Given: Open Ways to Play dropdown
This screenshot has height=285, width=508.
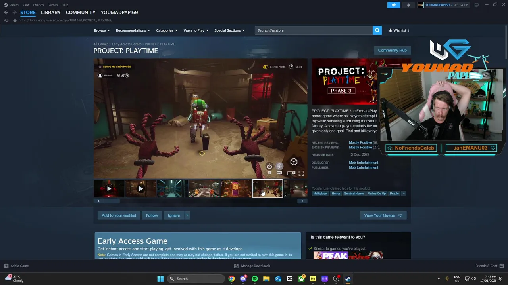Looking at the screenshot, I should pos(196,30).
